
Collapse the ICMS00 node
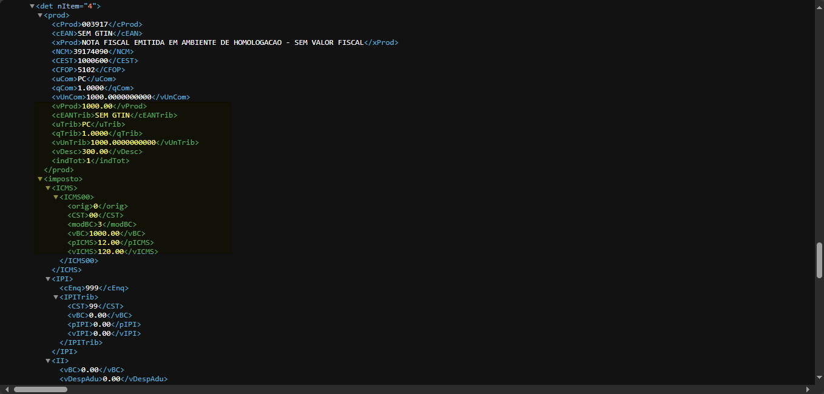pyautogui.click(x=56, y=197)
